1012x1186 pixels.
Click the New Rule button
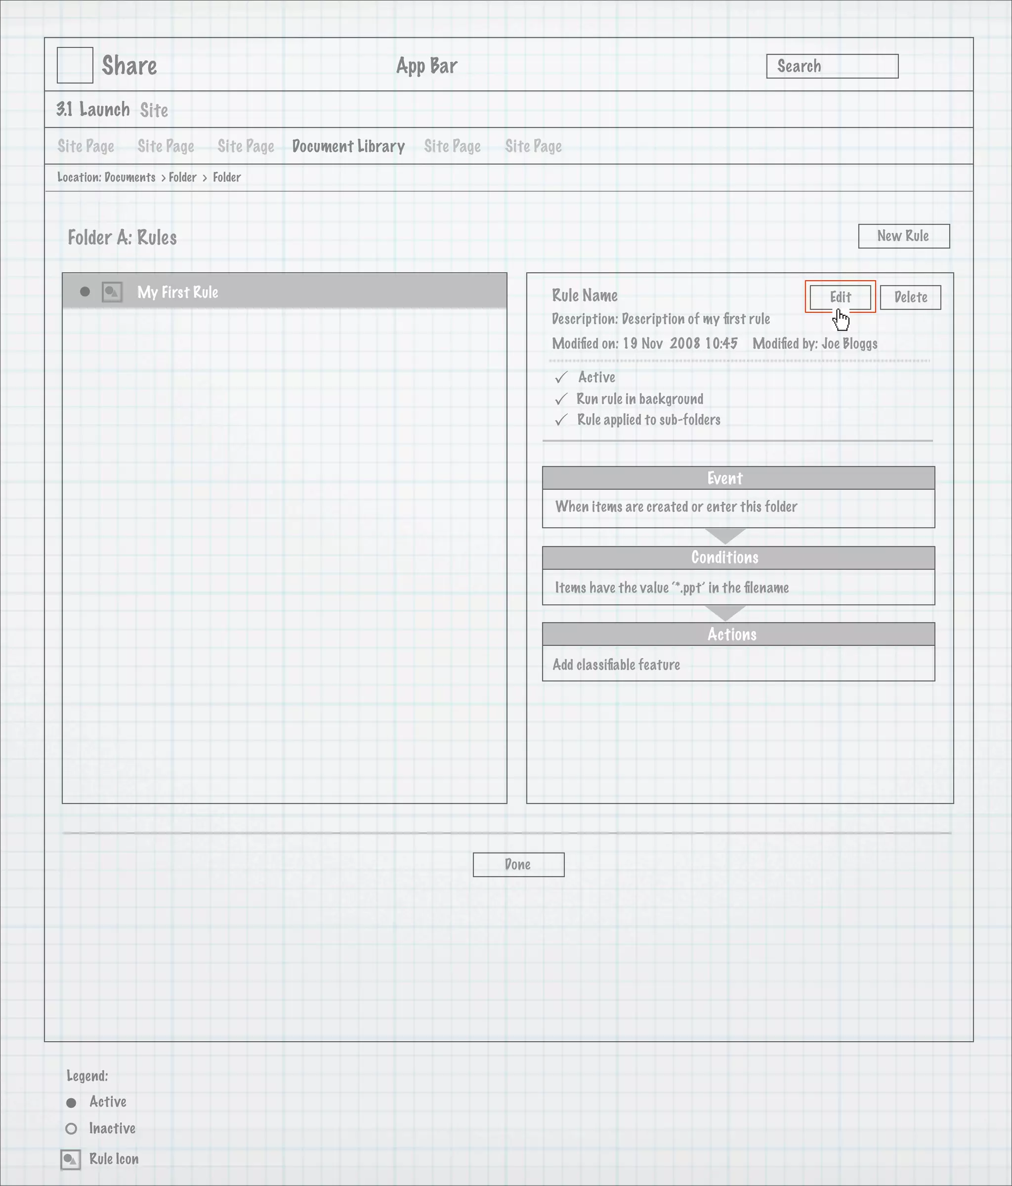tap(903, 236)
